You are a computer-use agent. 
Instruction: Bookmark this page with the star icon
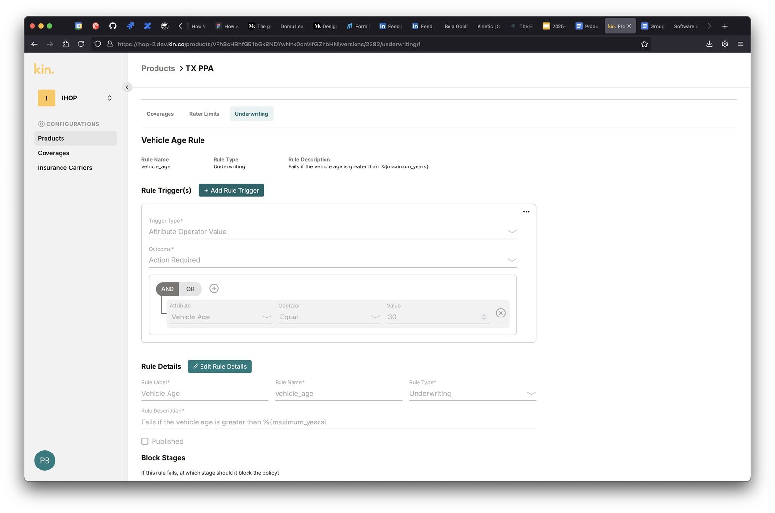(x=644, y=44)
